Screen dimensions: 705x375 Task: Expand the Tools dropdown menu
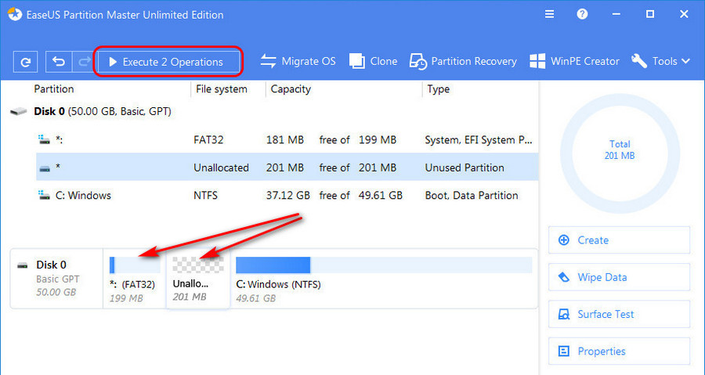pos(660,61)
